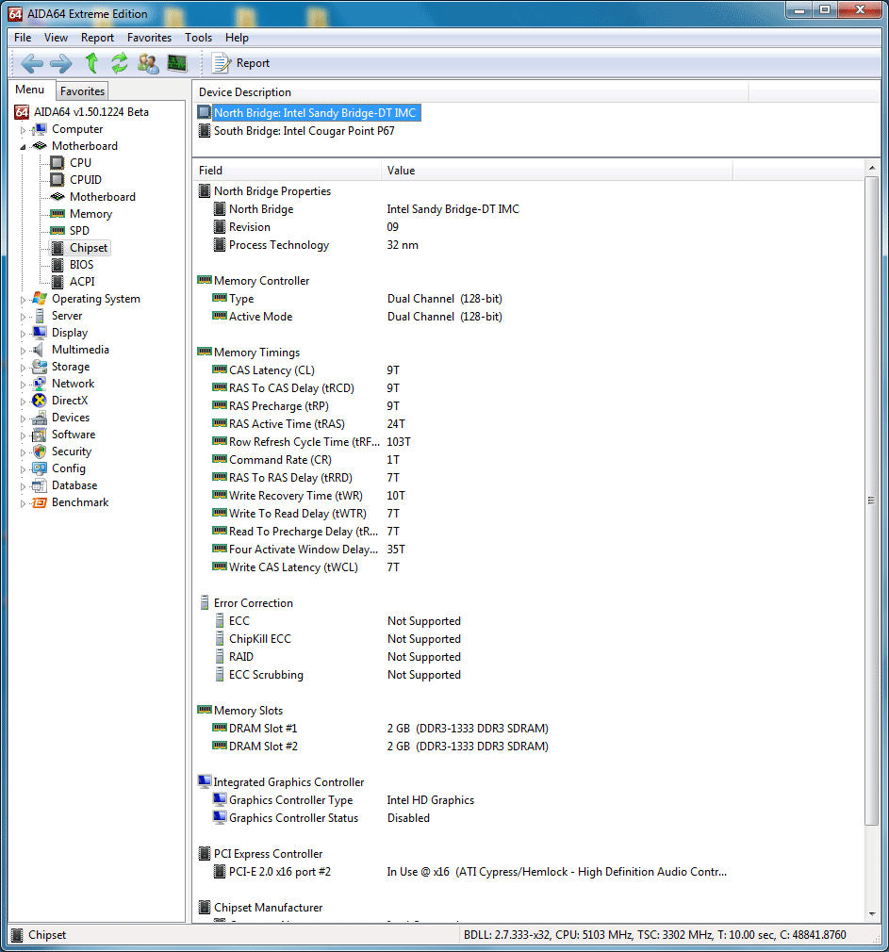Click the Benchmark icon in tree
The height and width of the screenshot is (952, 889).
pos(40,502)
